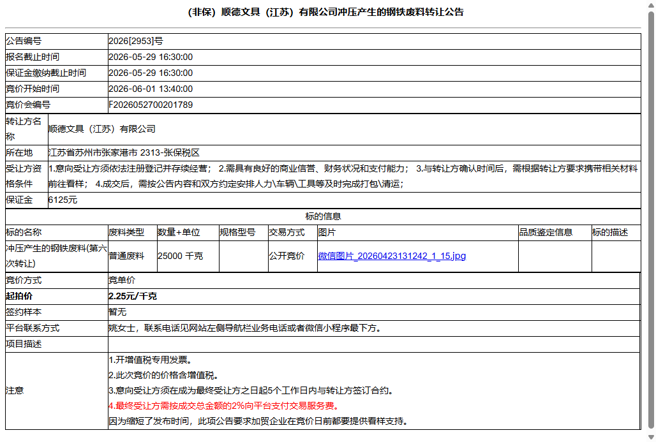Viewport: 656px width, 442px height.
Task: Click the 平台联系方式 row label
Action: tap(33, 328)
